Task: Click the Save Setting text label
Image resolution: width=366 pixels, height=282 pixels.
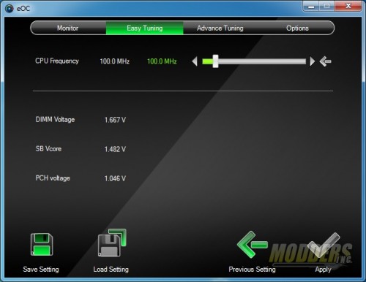Action: (41, 270)
